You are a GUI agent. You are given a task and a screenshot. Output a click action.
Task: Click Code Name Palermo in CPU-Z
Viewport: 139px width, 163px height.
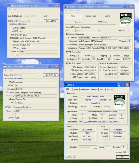coord(88,100)
